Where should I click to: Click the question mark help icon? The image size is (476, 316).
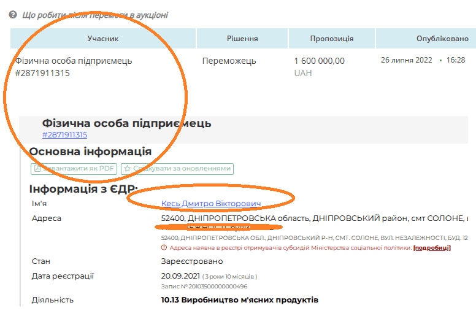[x=12, y=15]
